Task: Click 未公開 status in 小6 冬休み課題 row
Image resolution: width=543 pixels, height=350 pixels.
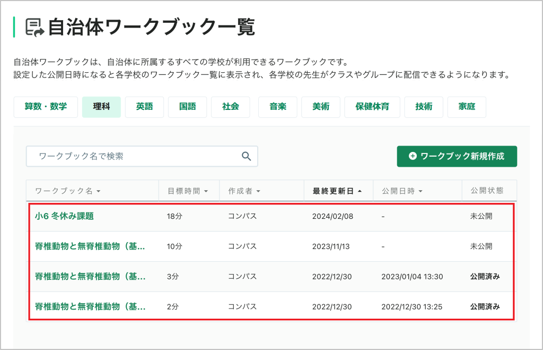Action: coord(481,216)
